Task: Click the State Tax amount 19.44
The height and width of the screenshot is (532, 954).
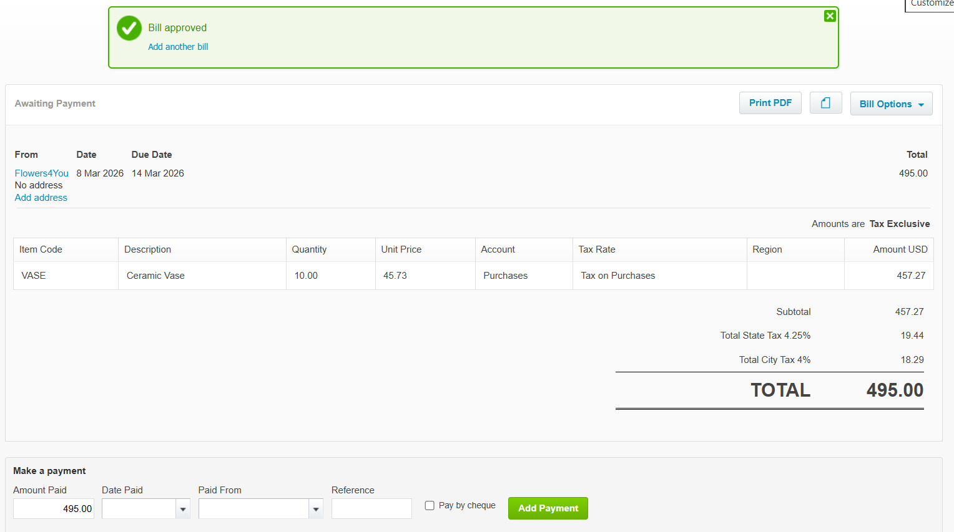Action: 912,336
